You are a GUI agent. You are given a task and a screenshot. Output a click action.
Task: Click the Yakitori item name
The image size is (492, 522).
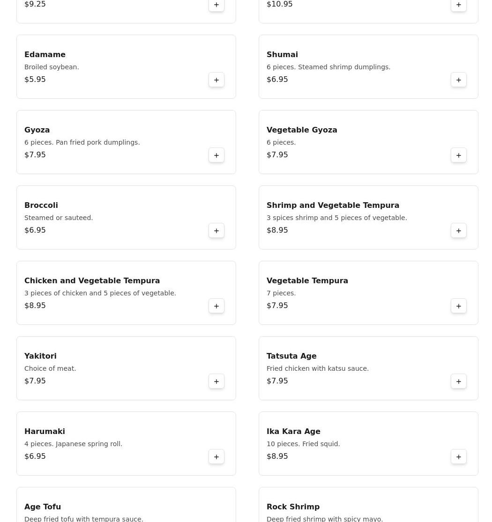40,356
